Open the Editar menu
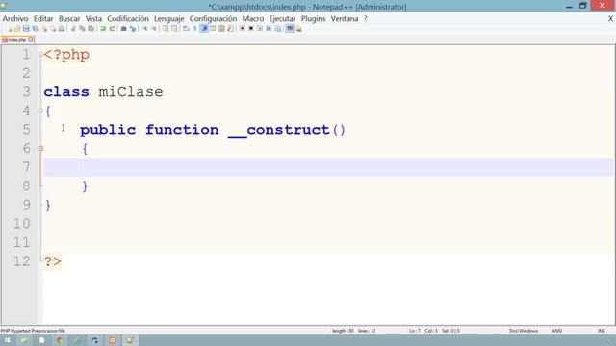The height and width of the screenshot is (346, 616). point(43,19)
